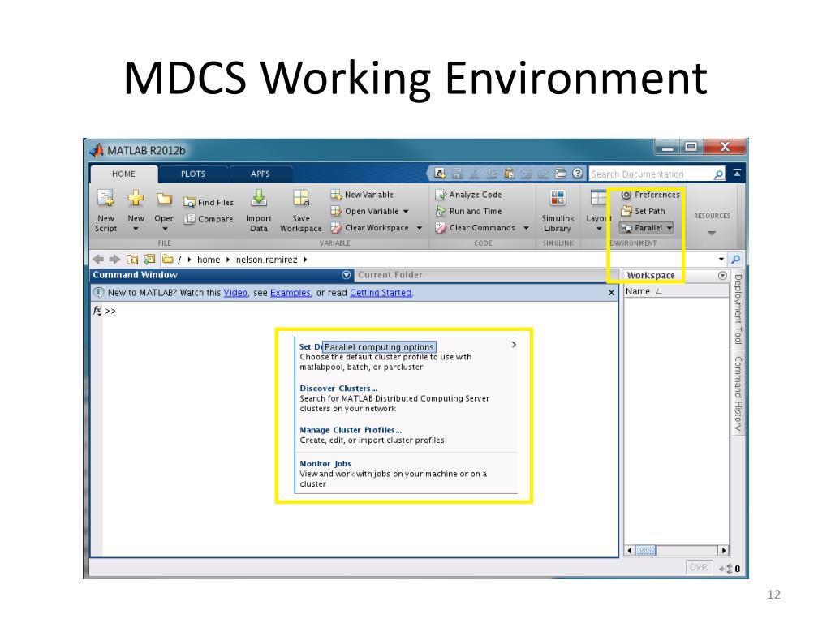Click nelson.ramirez in the address path
831x623 pixels.
266,260
